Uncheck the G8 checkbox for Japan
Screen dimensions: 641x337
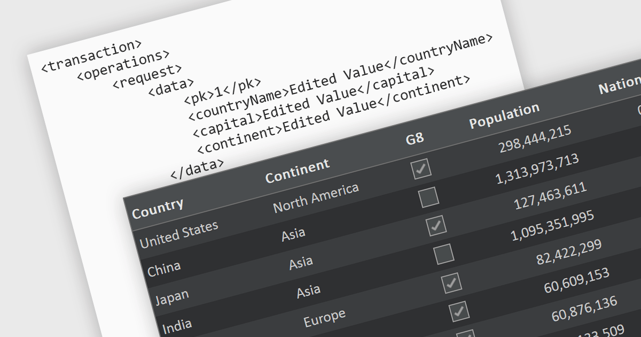436,226
